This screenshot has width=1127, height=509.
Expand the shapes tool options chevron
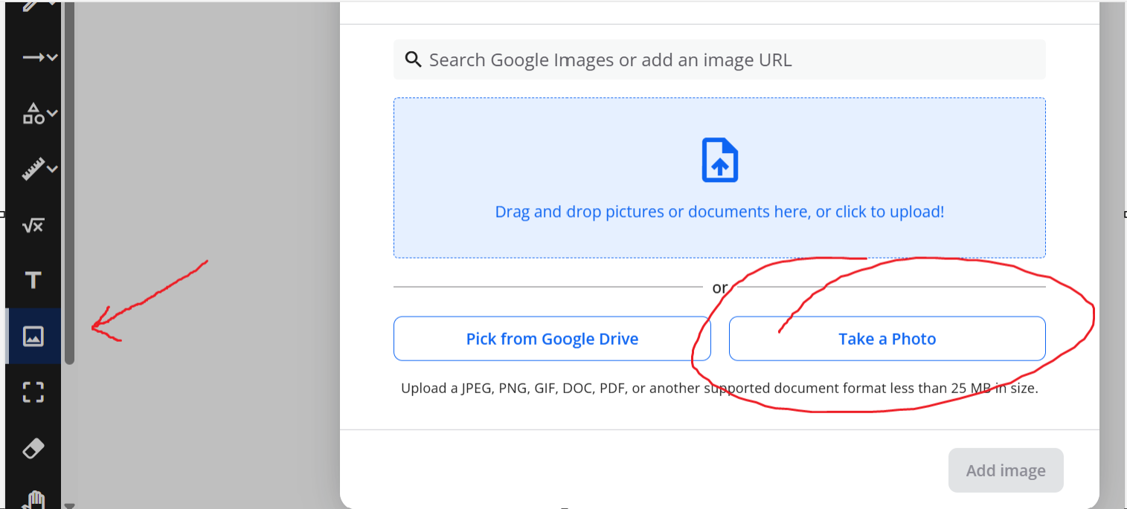coord(52,114)
